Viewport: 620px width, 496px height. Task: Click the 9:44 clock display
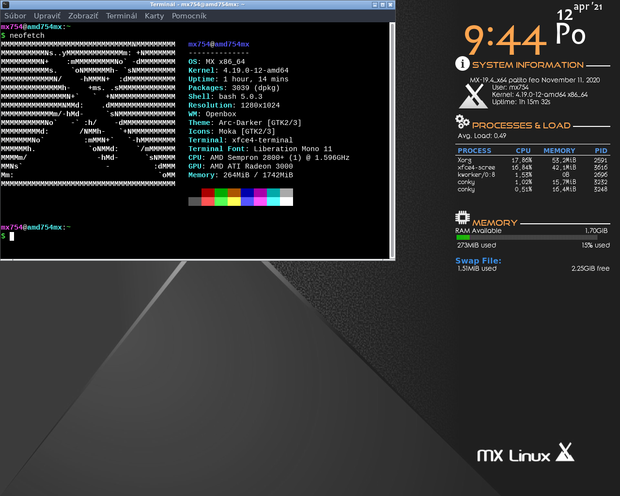click(x=505, y=40)
